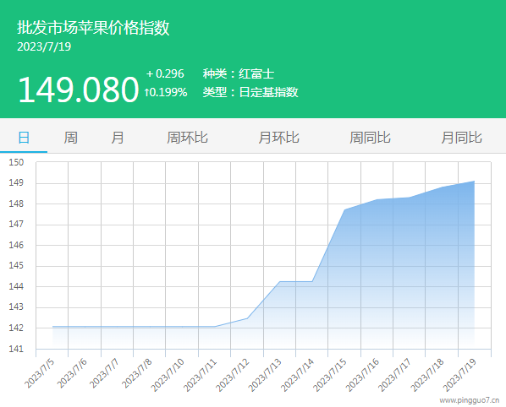Select the 日 (daily) tab
This screenshot has width=506, height=407.
tap(24, 138)
